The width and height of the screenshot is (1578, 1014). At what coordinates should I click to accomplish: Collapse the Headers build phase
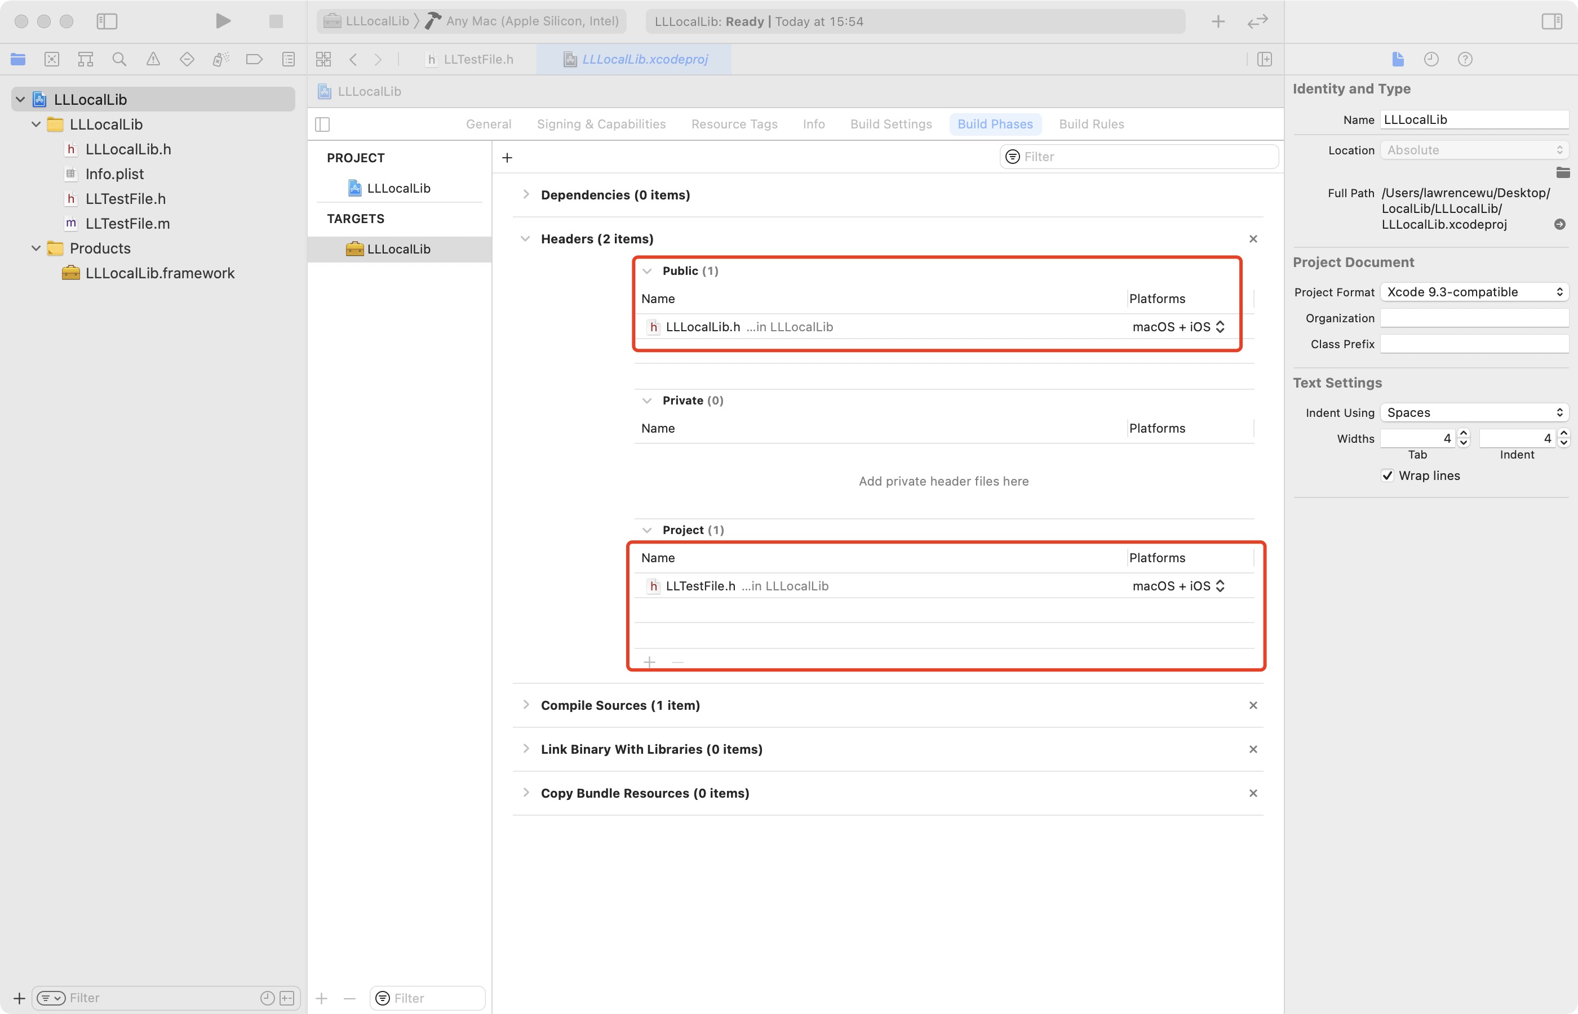[x=525, y=238]
